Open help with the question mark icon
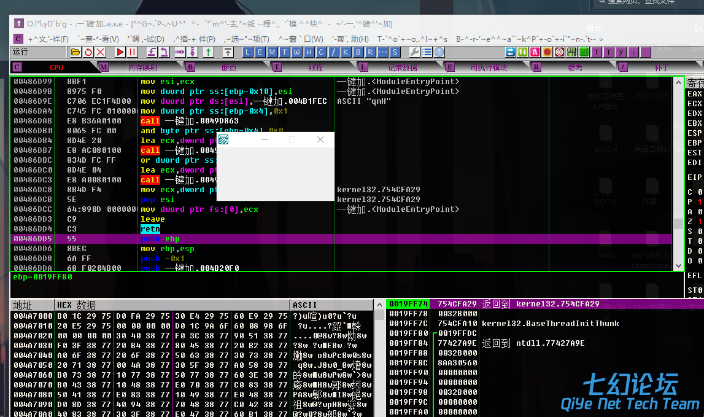Screen dimensions: 704x417 click(x=439, y=52)
